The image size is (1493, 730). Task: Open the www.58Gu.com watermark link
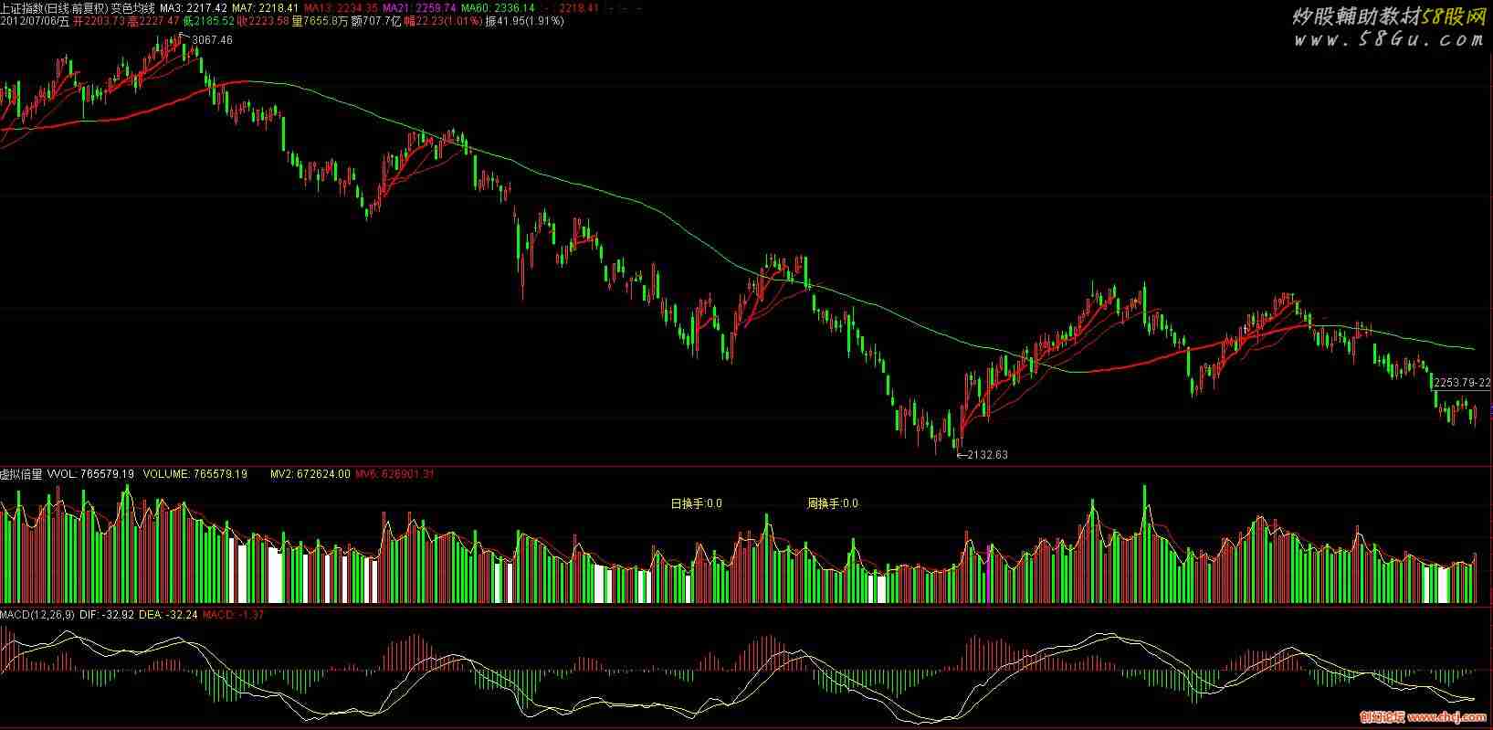click(x=1388, y=39)
